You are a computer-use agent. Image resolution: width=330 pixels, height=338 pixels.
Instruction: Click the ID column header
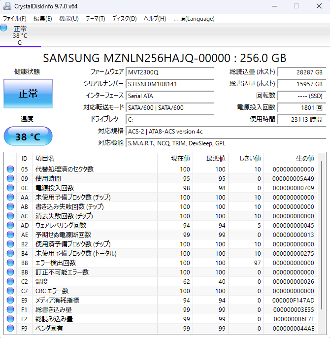click(x=24, y=159)
